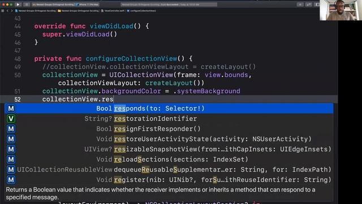Click the Stop button in Xcode toolbar

27,5
